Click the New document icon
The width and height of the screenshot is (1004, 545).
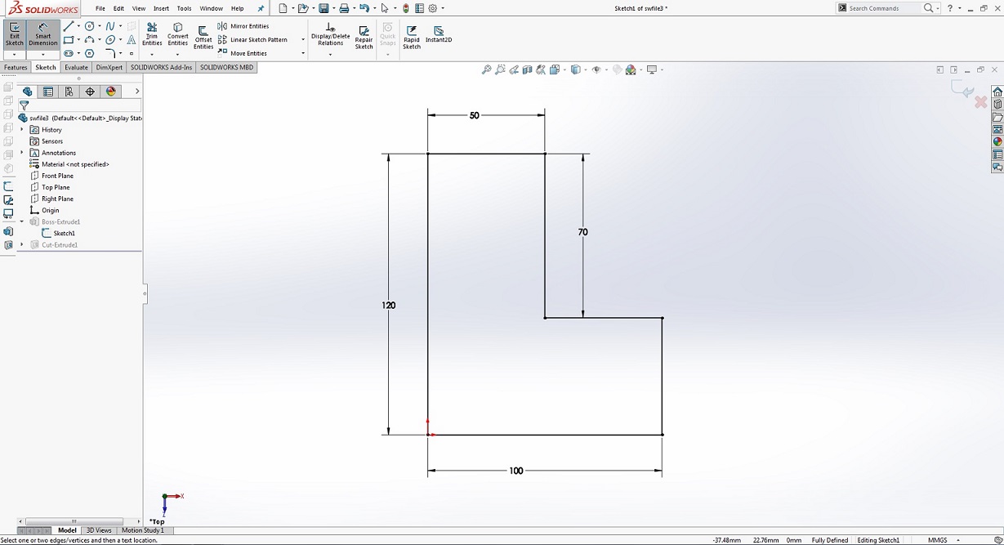coord(283,8)
